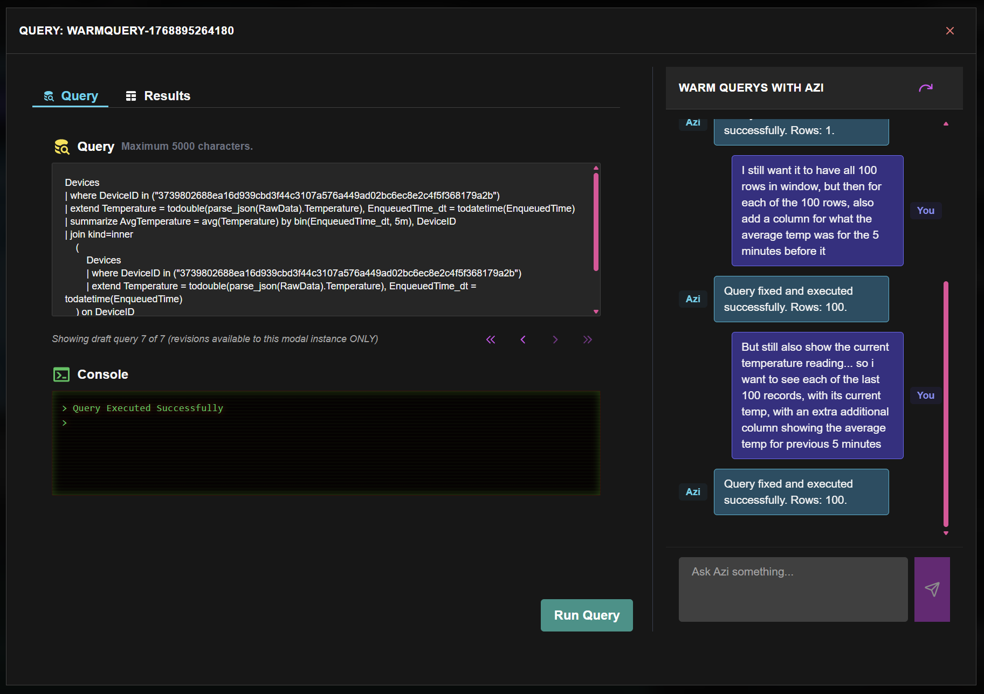Click the Azi label beside the last reply
Screen dimensions: 984x694
coord(693,492)
